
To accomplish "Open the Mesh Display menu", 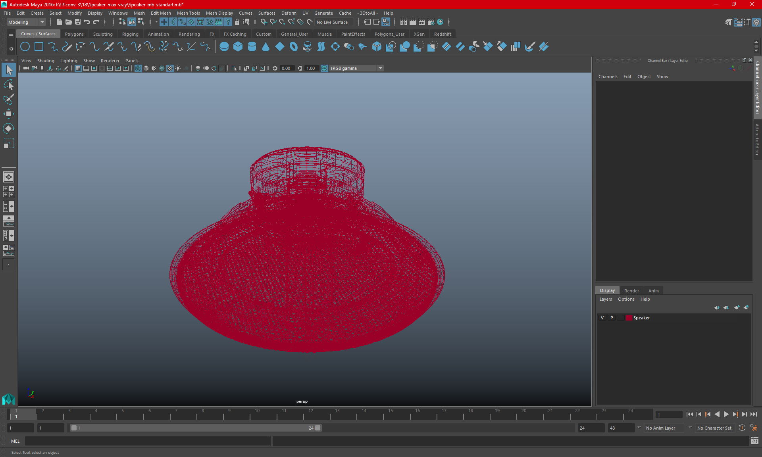I will pyautogui.click(x=219, y=13).
